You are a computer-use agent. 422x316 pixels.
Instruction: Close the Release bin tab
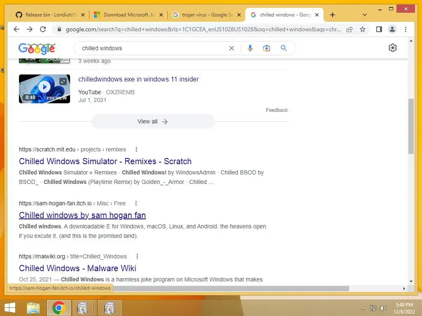[83, 15]
